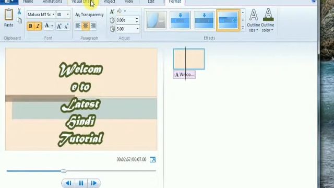Pause the video preview

click(81, 183)
